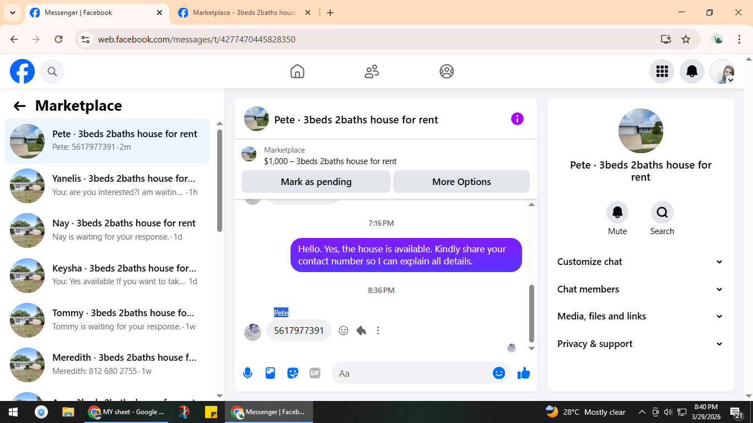Open the Facebook menu grid icon
The height and width of the screenshot is (423, 753).
(662, 72)
